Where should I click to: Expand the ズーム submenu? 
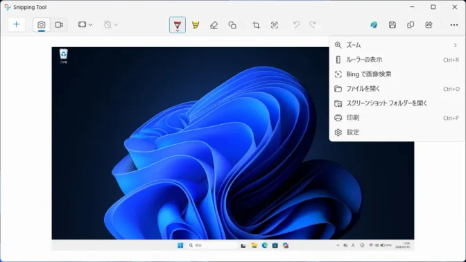[x=397, y=45]
